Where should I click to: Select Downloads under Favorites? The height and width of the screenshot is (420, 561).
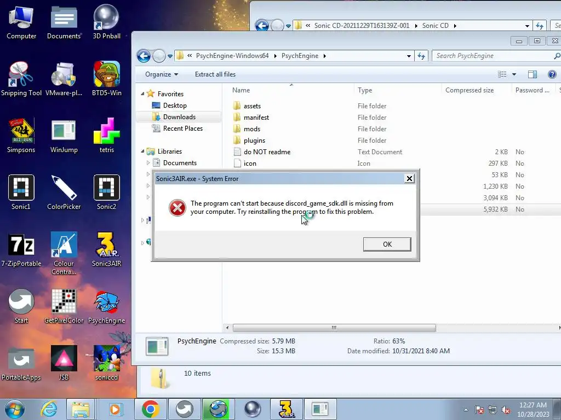point(179,117)
